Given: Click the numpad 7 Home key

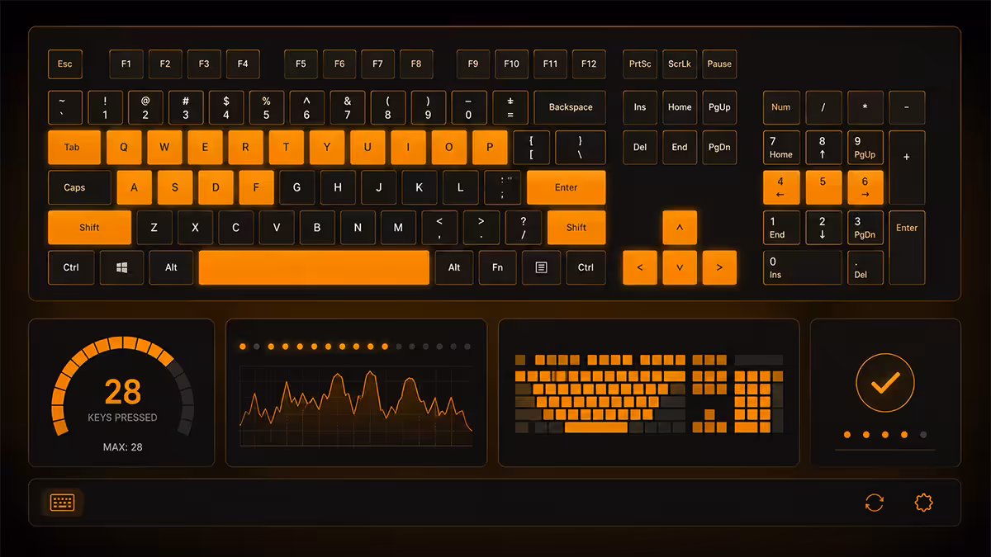Looking at the screenshot, I should pyautogui.click(x=781, y=147).
